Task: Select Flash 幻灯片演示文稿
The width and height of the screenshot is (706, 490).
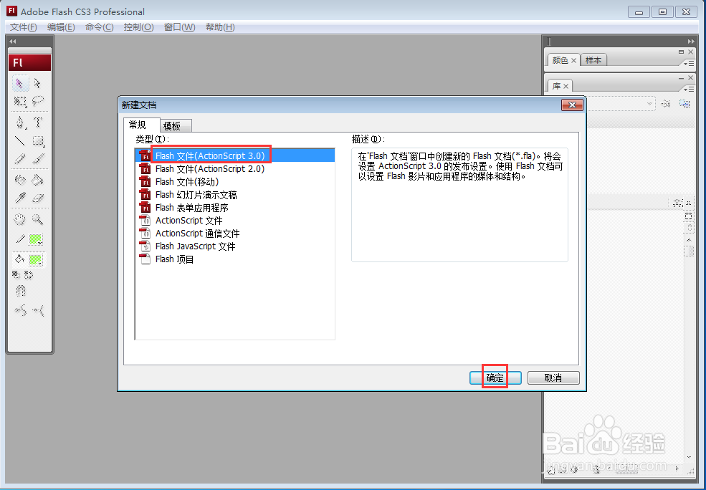Action: click(234, 195)
